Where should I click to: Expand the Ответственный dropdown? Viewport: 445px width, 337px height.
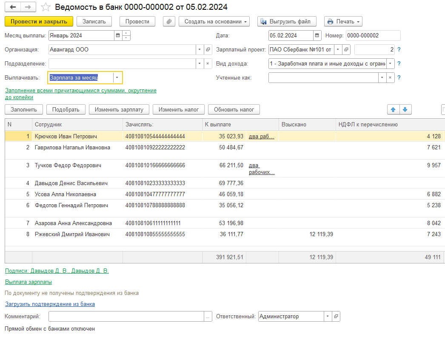[x=328, y=316]
